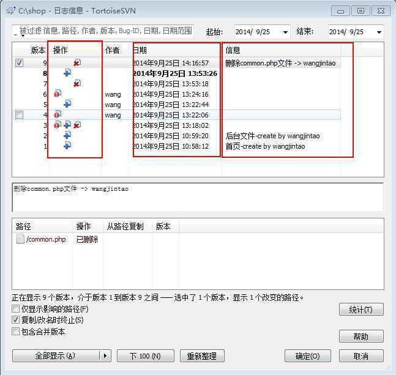The width and height of the screenshot is (396, 375).
Task: Click author wang in revision 5 row
Action: pyautogui.click(x=113, y=105)
